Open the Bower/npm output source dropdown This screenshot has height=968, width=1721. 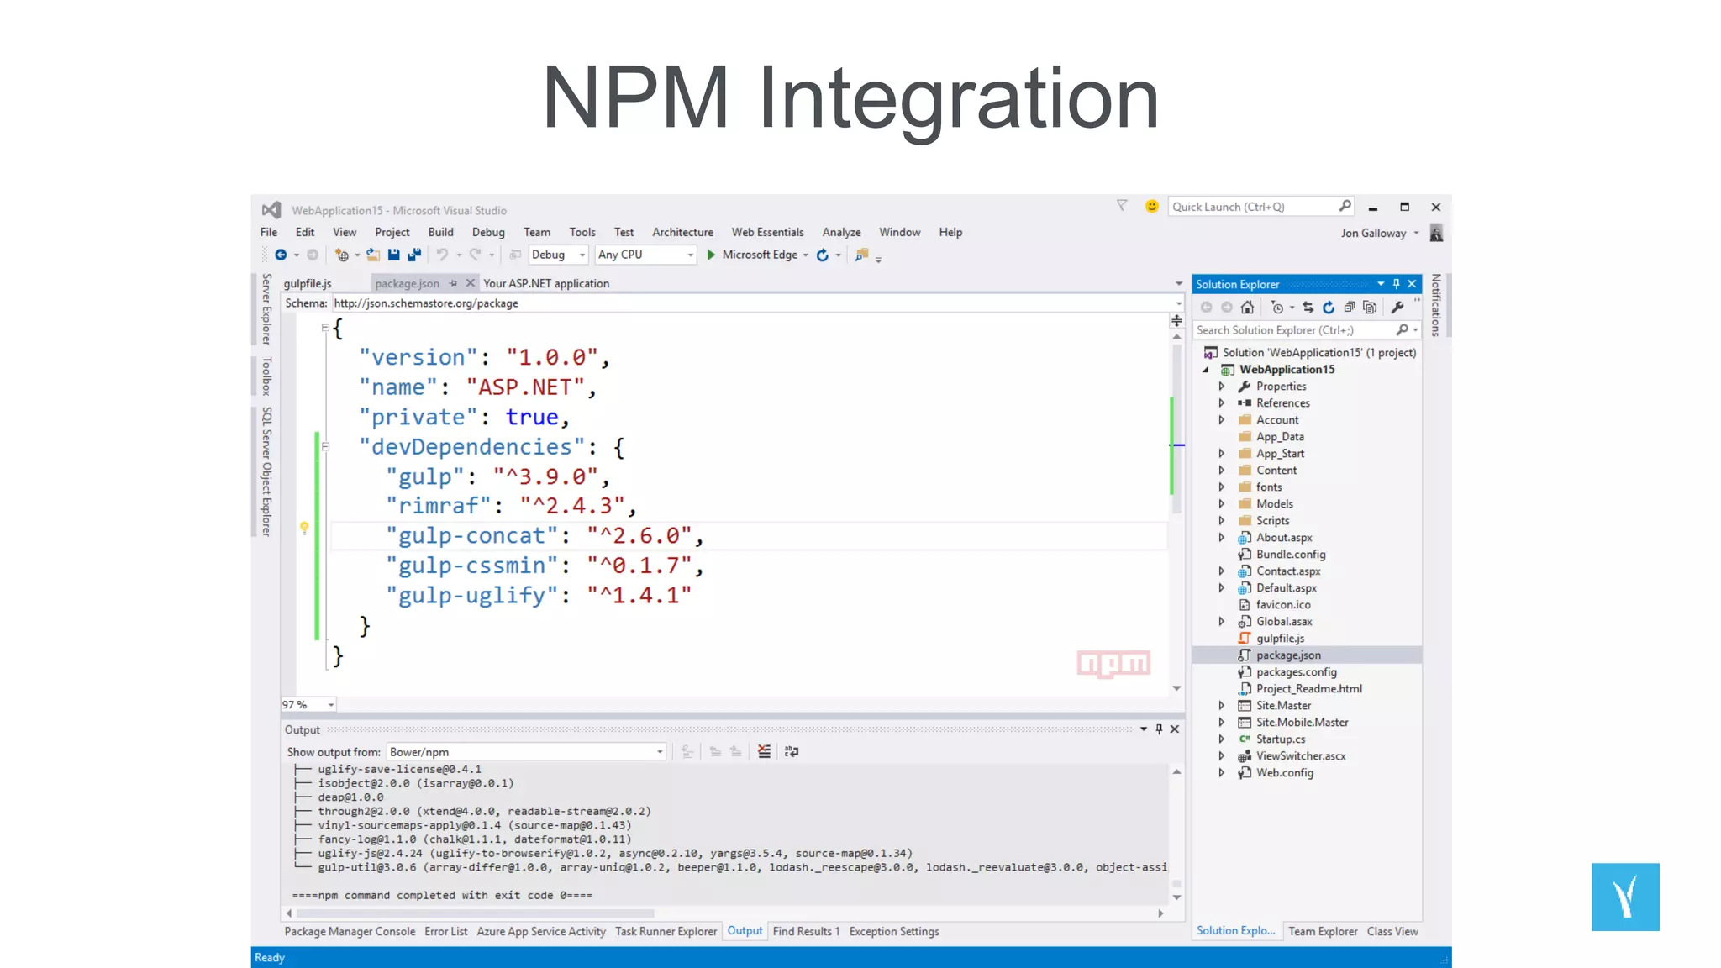[526, 752]
